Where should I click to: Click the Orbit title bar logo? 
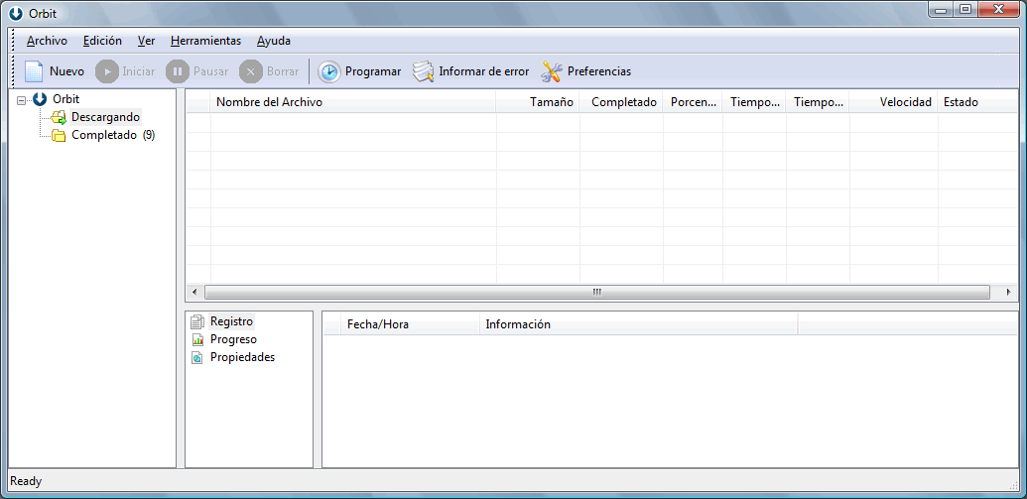[x=16, y=14]
